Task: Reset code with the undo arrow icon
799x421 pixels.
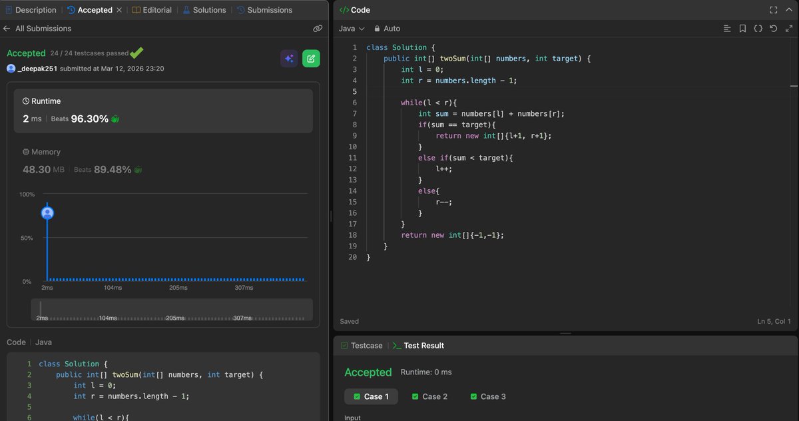Action: coord(773,29)
